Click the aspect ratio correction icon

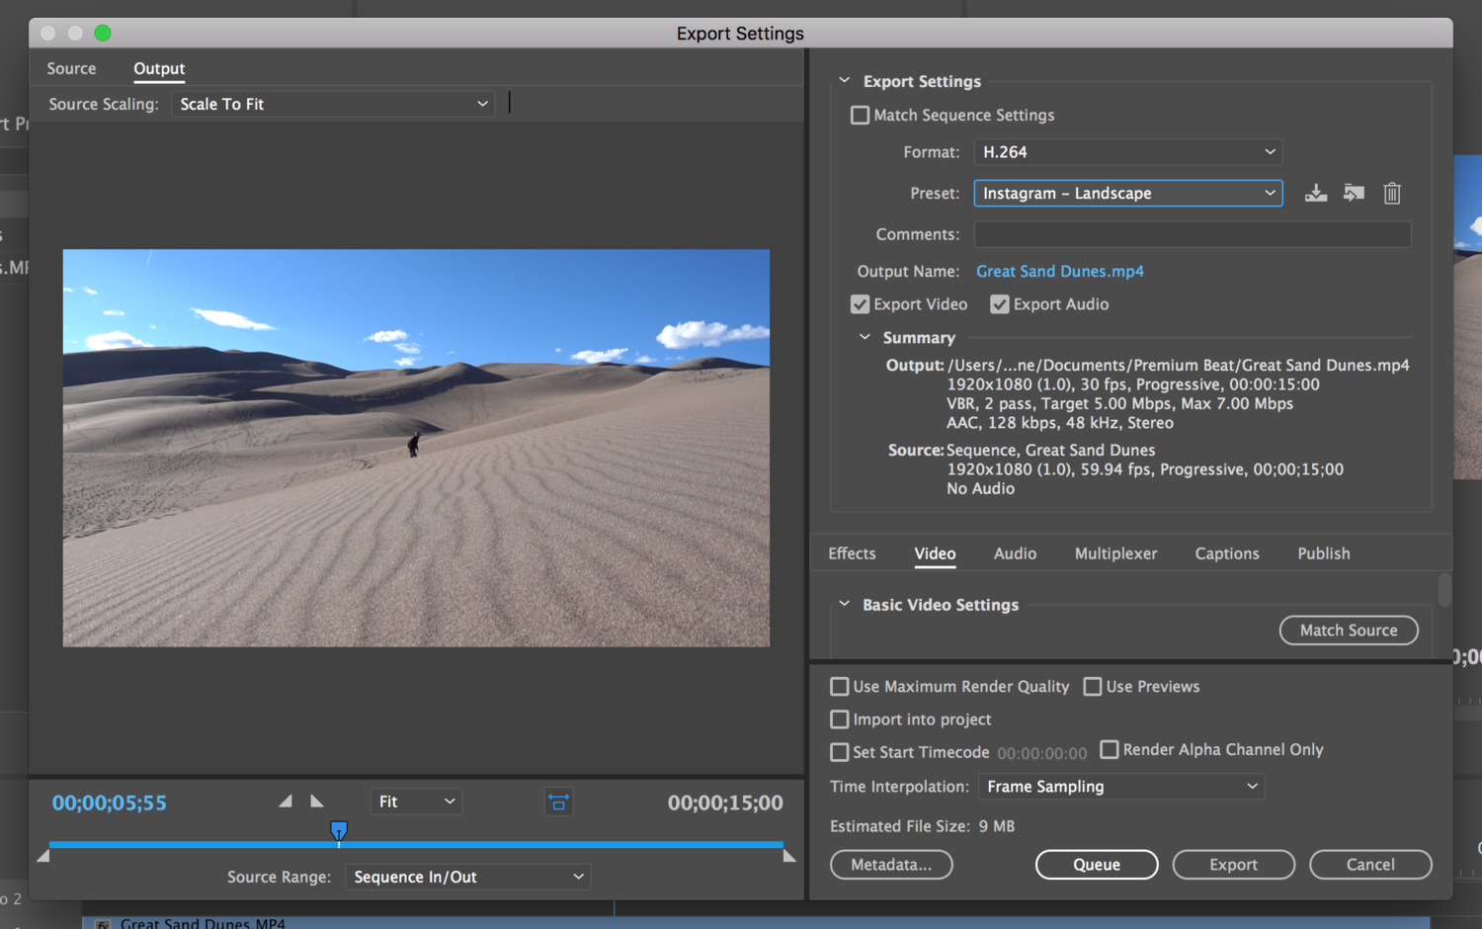coord(558,802)
